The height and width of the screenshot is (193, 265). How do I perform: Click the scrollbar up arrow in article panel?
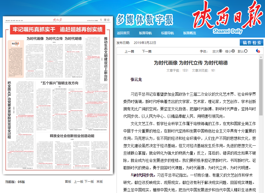[261, 57]
